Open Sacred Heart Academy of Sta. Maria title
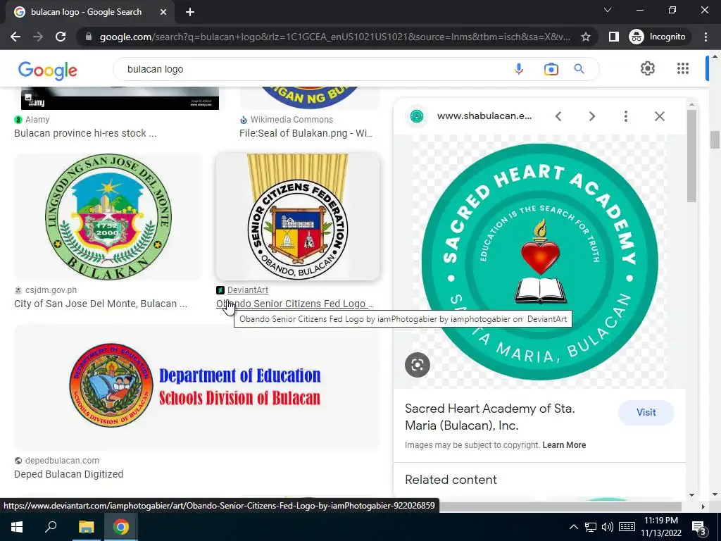721x541 pixels. [490, 417]
